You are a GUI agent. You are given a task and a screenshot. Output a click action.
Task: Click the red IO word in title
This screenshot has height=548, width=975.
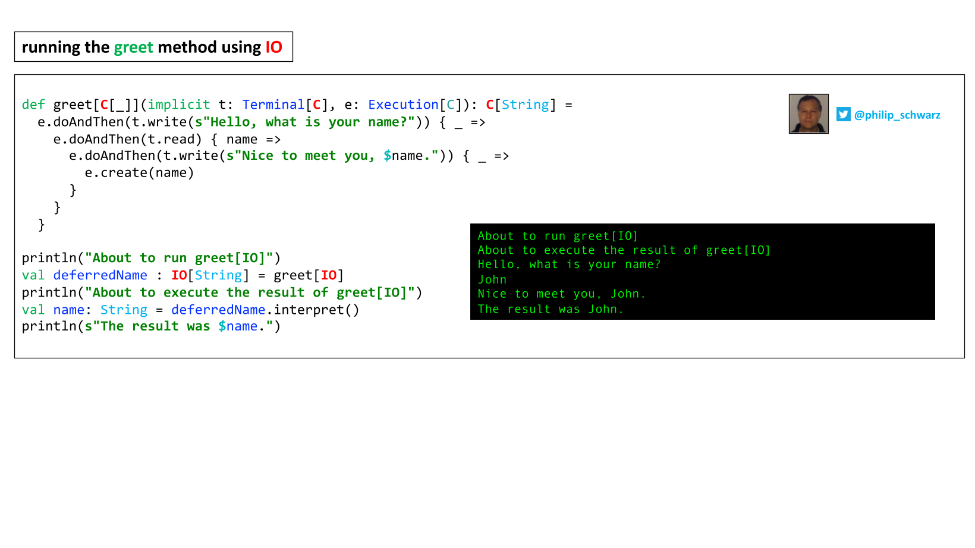[x=273, y=47]
